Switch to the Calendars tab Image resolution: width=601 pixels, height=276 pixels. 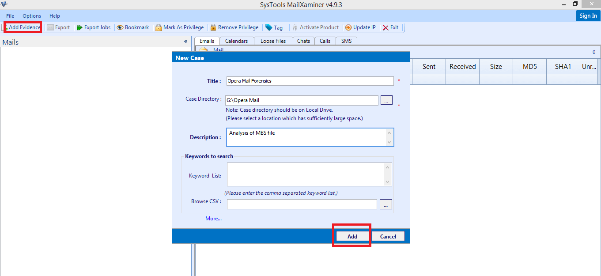click(236, 41)
